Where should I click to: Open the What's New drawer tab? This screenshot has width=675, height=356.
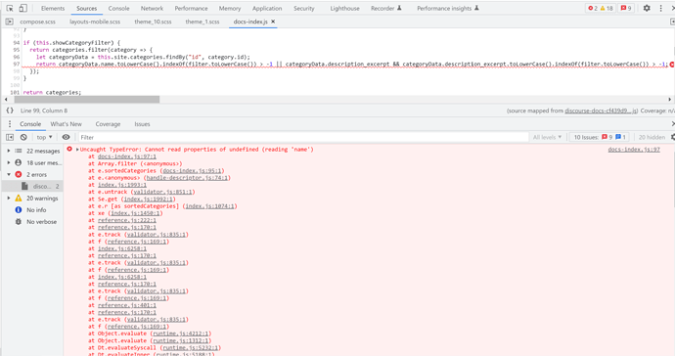click(66, 124)
